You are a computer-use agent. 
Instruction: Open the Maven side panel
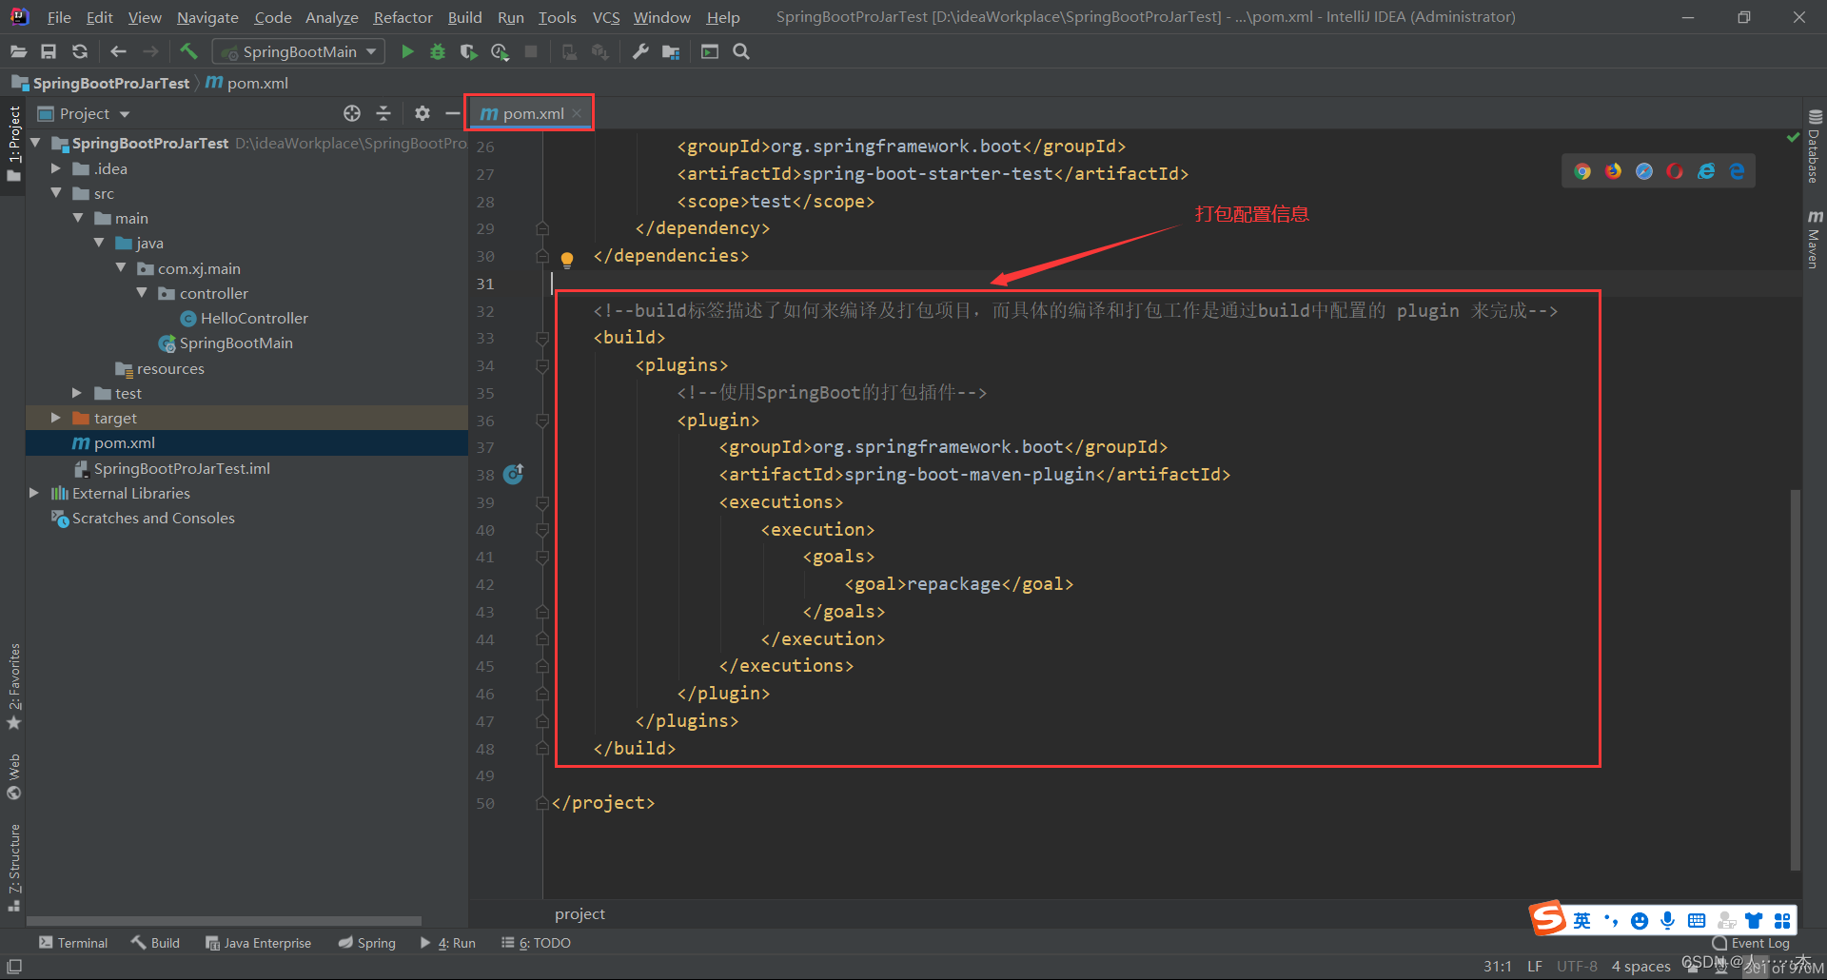click(1815, 239)
